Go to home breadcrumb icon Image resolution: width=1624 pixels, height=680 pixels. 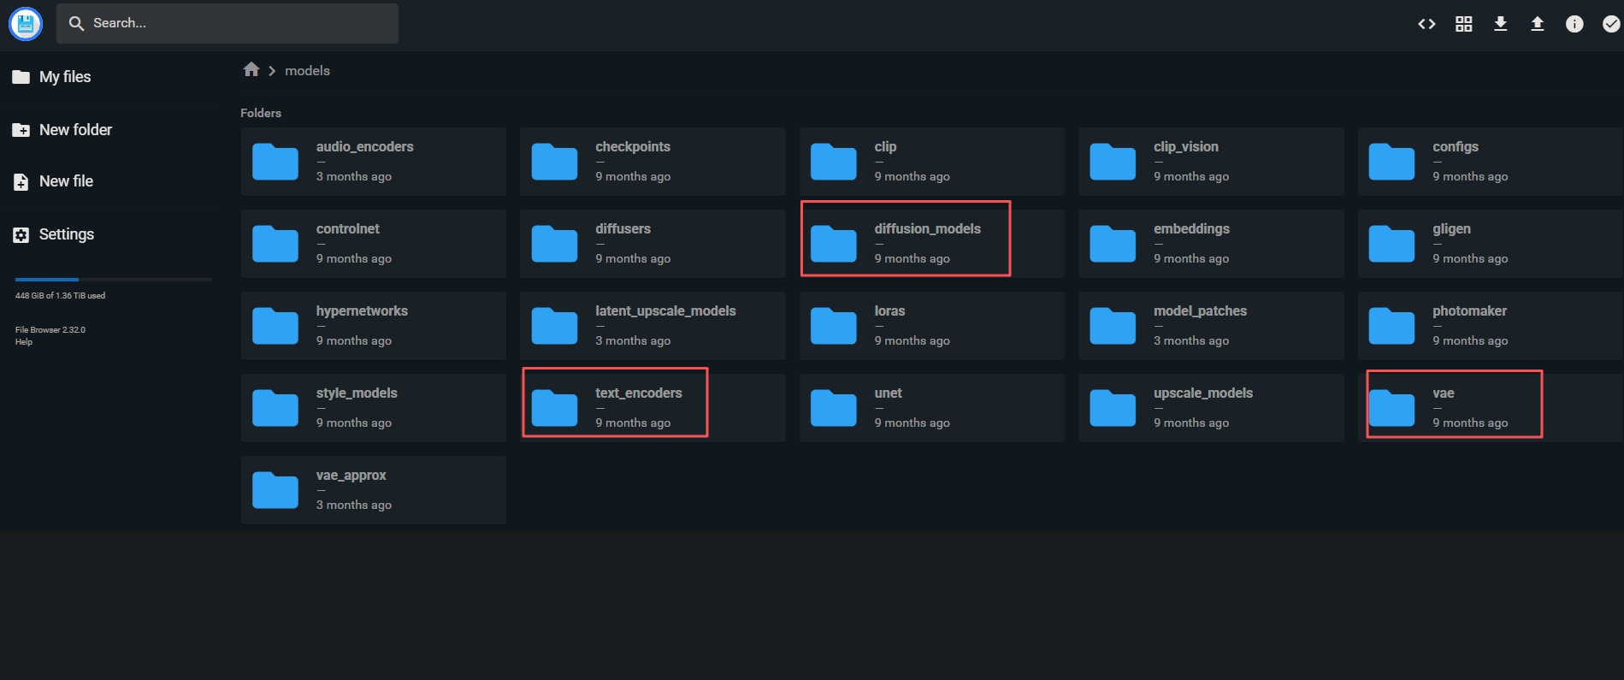click(x=251, y=69)
